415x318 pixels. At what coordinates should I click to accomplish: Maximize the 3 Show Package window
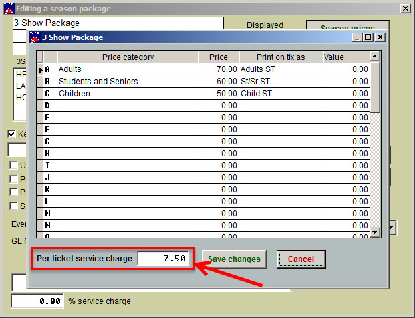coord(368,37)
